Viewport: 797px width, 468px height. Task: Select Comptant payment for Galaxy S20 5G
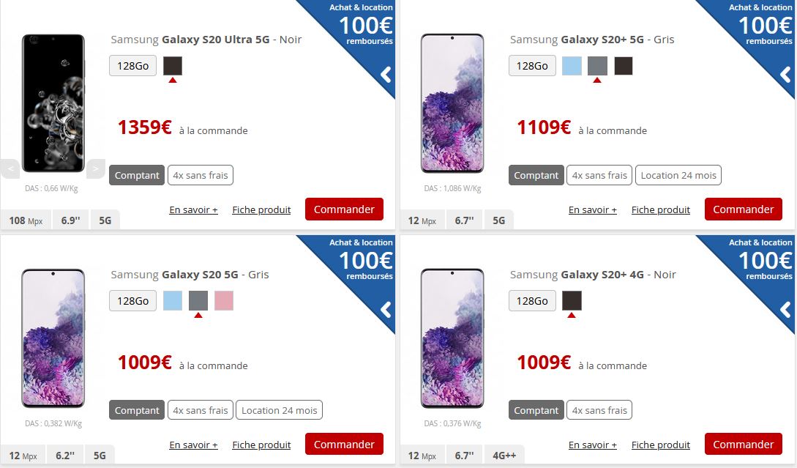click(x=137, y=410)
